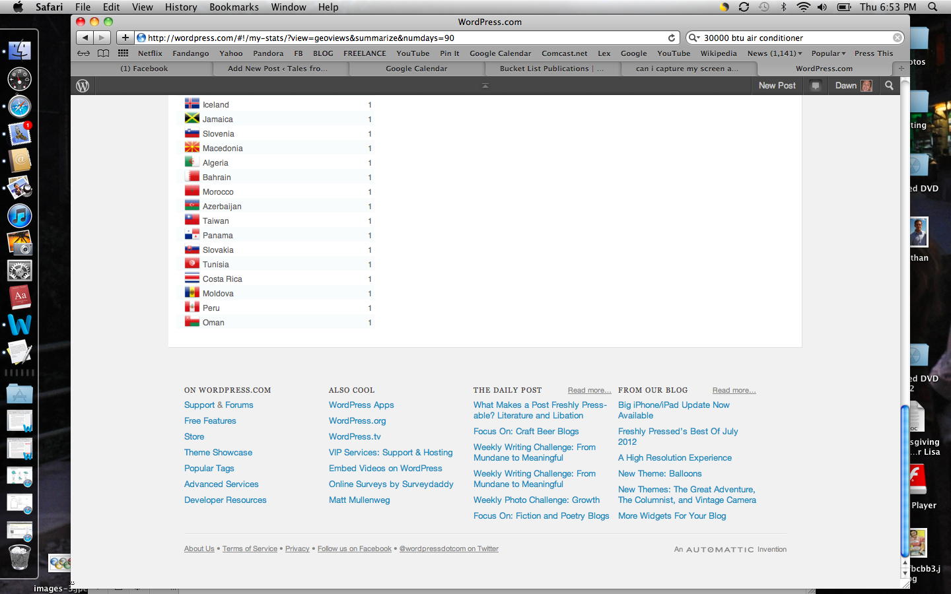The width and height of the screenshot is (951, 594).
Task: Click the add bookmark plus button
Action: (x=125, y=38)
